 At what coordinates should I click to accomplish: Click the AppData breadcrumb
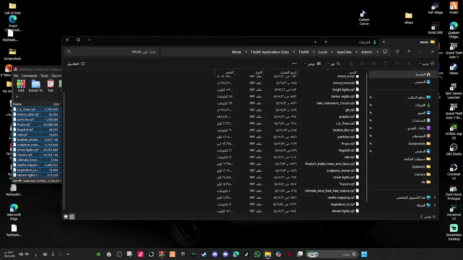[344, 52]
